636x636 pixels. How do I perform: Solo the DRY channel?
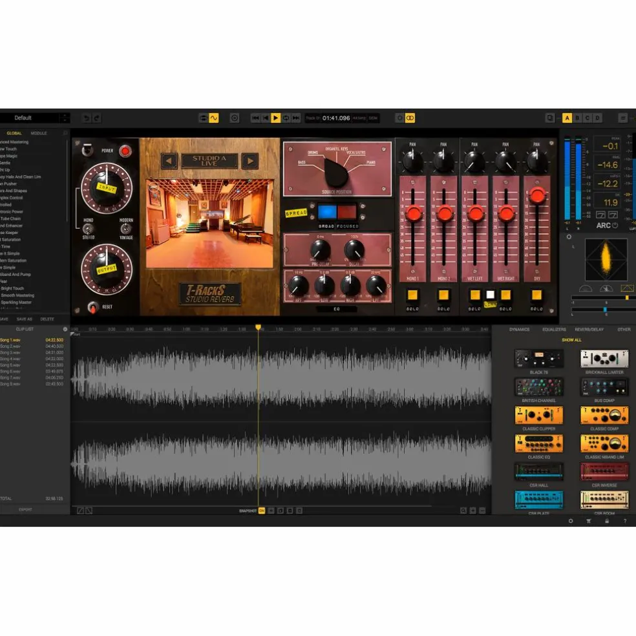tap(536, 295)
